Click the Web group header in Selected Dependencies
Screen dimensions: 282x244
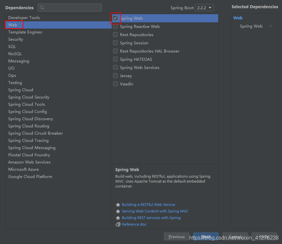pos(238,18)
